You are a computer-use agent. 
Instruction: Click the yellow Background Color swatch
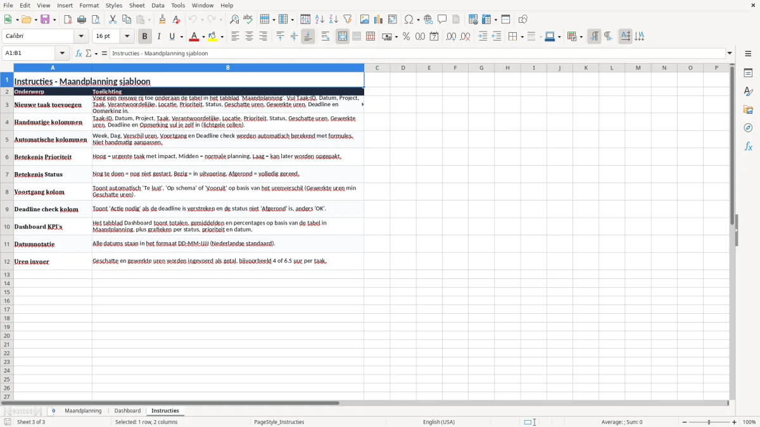click(x=213, y=37)
